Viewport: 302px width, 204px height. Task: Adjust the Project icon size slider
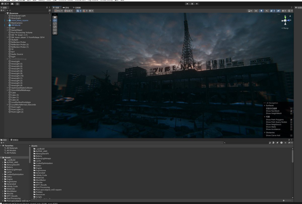click(287, 200)
